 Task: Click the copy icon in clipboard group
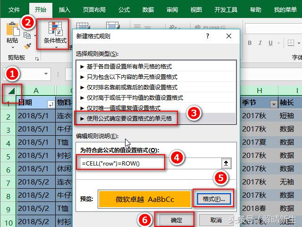(27, 35)
